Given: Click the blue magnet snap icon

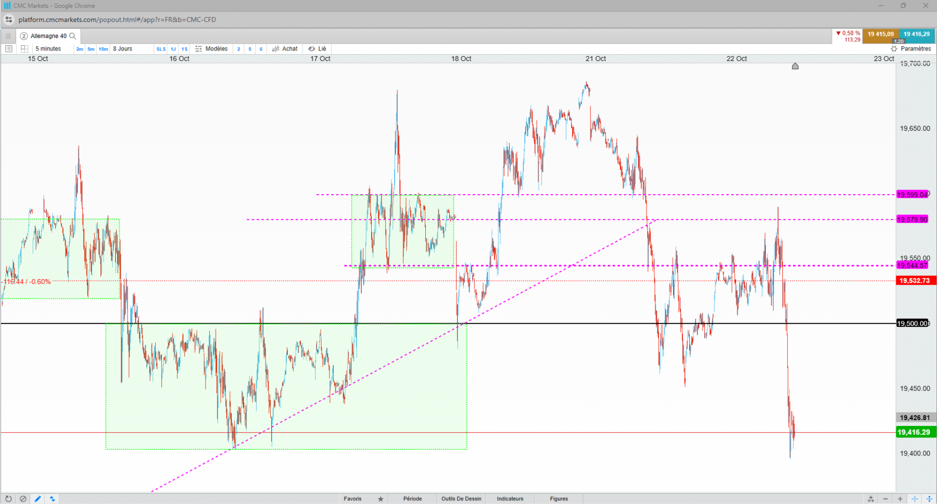Looking at the screenshot, I should 53,499.
